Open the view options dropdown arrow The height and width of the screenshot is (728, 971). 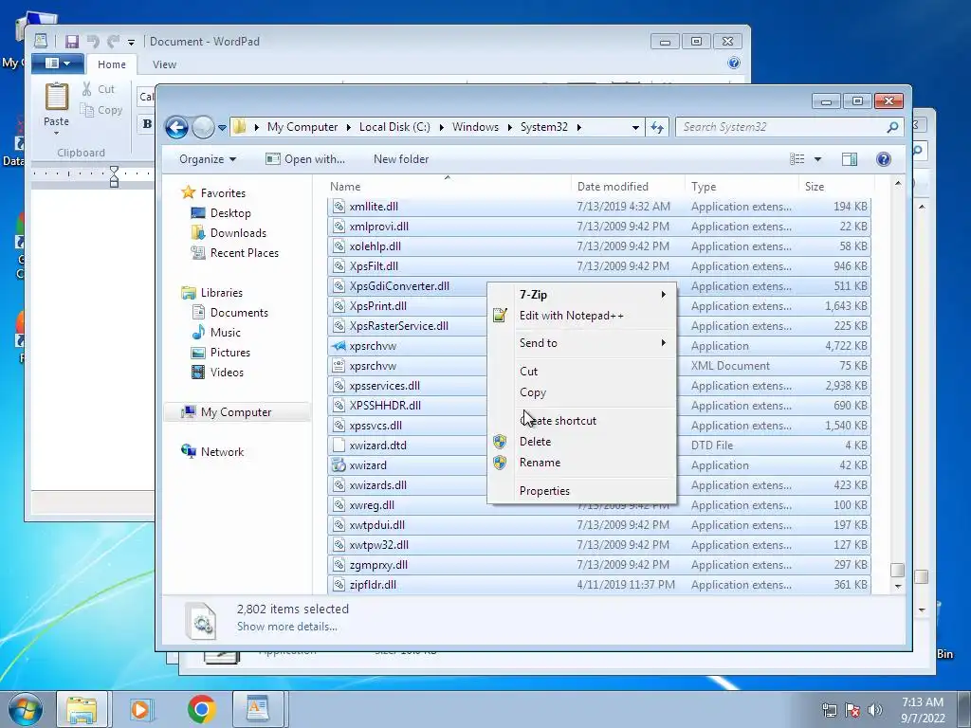[x=817, y=159]
